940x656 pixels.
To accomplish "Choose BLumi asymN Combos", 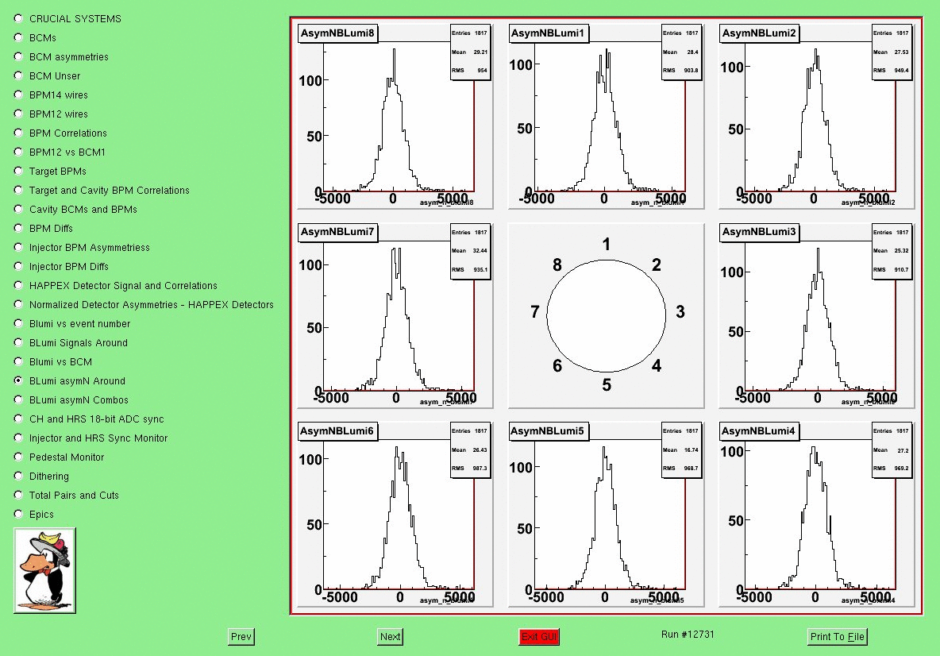I will coord(18,400).
